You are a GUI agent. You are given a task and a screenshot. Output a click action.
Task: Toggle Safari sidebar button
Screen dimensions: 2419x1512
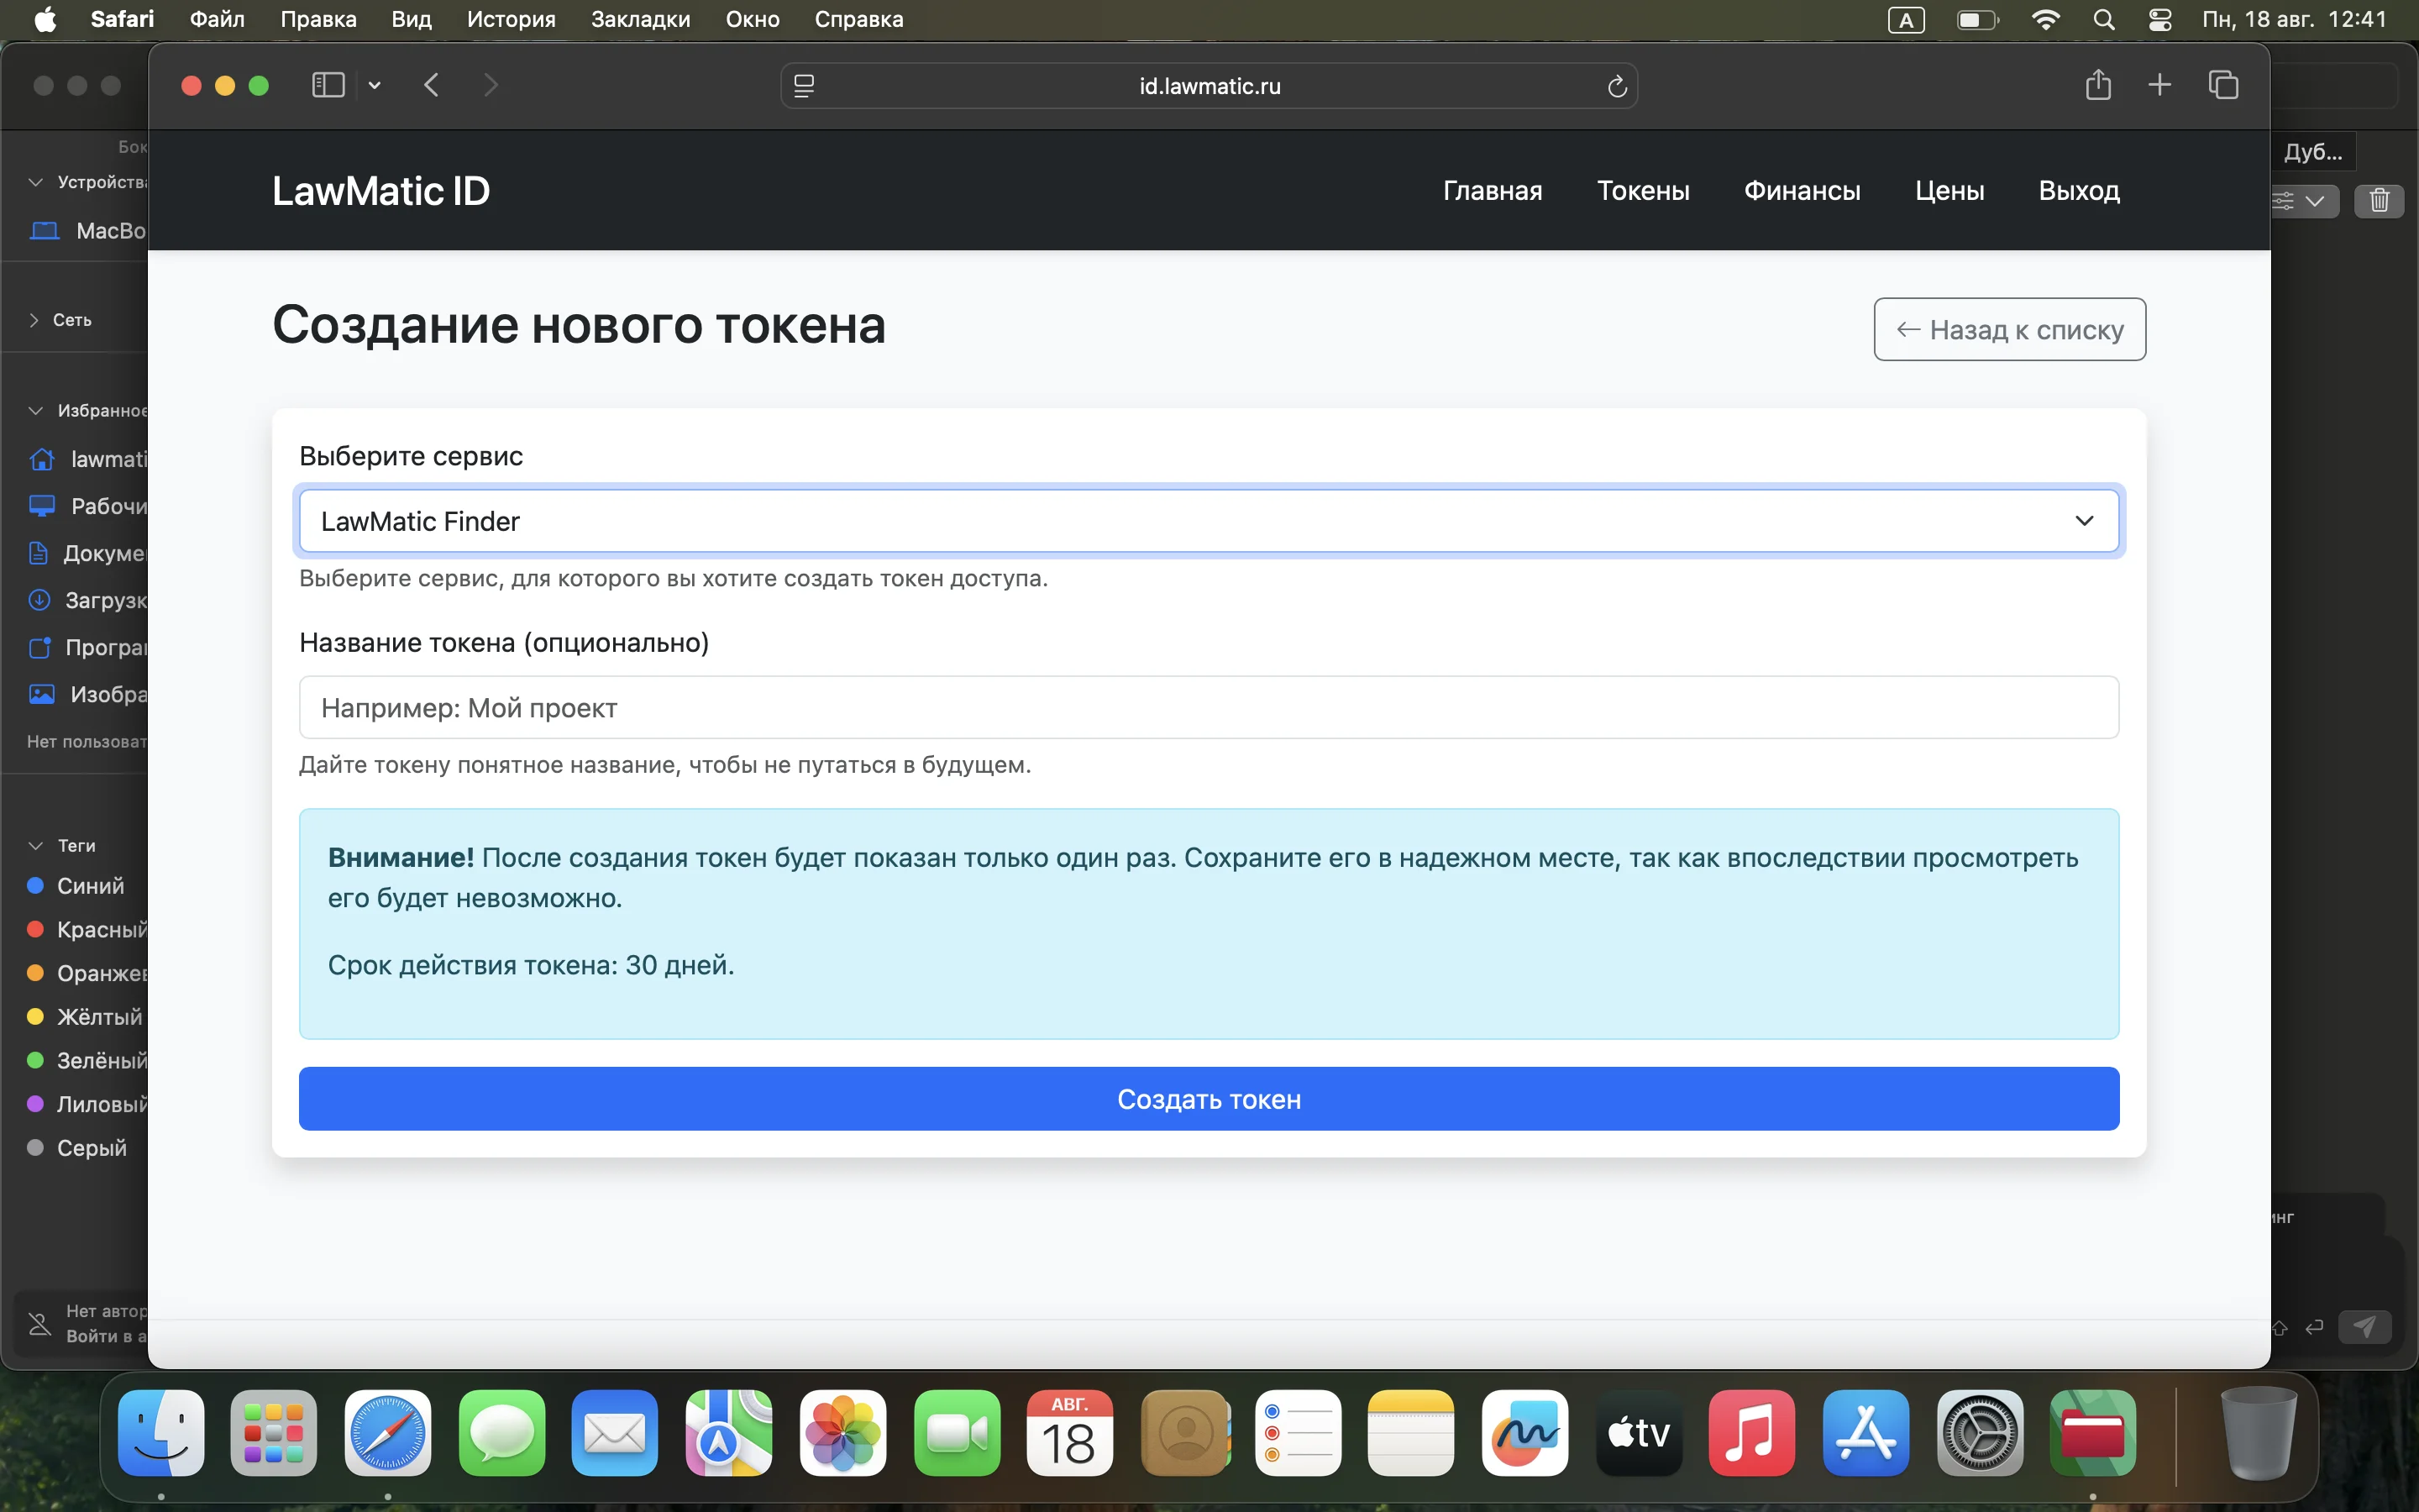[x=328, y=85]
